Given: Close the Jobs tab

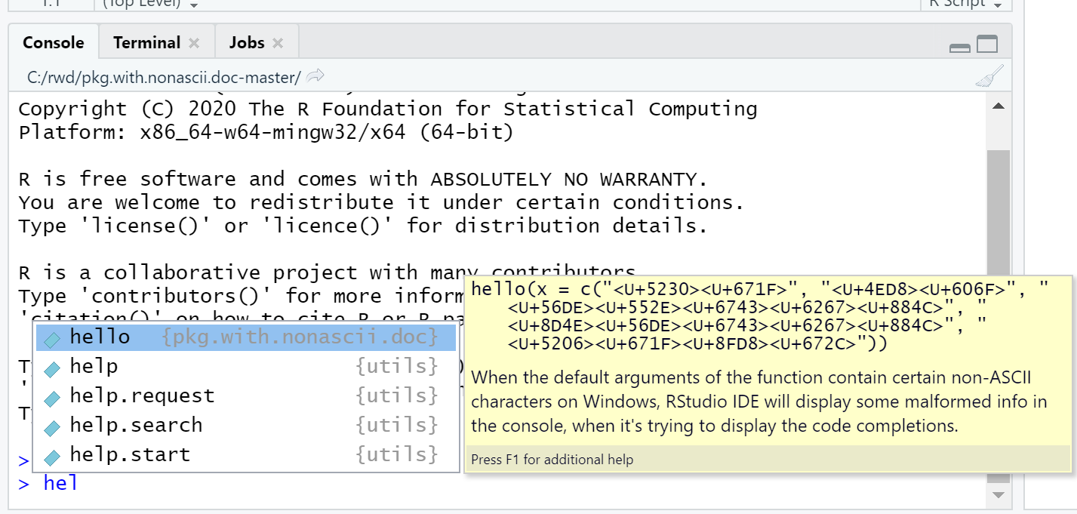Looking at the screenshot, I should point(277,42).
